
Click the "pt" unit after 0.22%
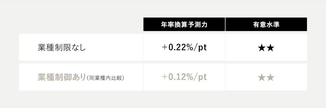click(202, 48)
